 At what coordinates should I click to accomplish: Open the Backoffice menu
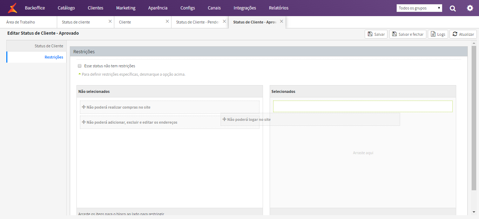(x=35, y=8)
